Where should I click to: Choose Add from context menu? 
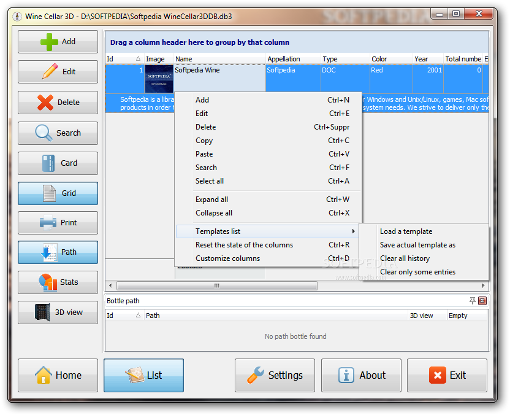tap(268, 100)
